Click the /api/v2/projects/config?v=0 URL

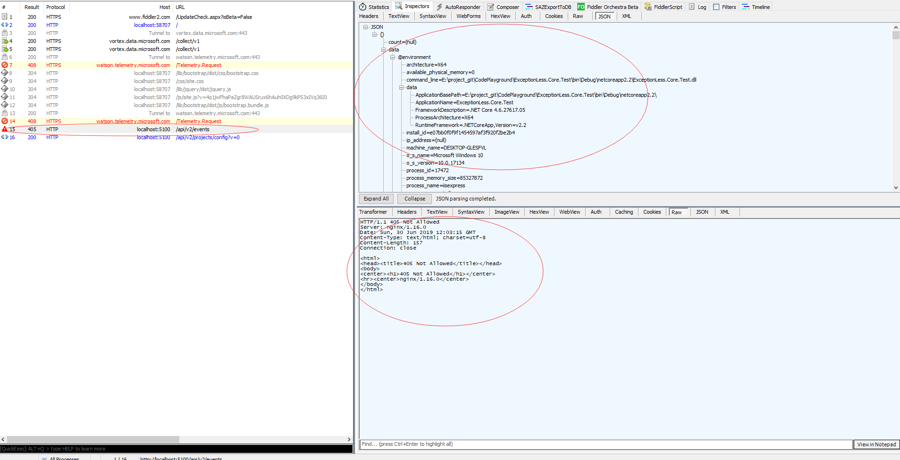click(208, 137)
